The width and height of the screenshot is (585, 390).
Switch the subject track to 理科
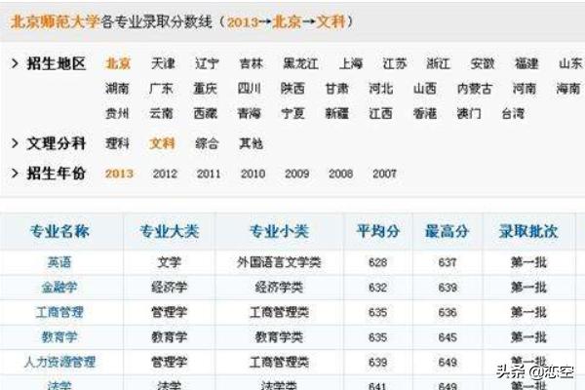pos(117,143)
